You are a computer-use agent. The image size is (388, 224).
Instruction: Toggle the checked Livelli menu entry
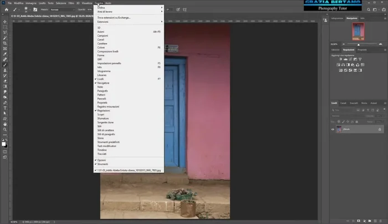pyautogui.click(x=100, y=79)
